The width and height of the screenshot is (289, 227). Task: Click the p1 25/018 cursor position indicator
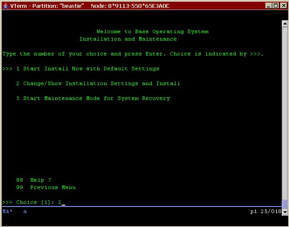tap(265, 212)
